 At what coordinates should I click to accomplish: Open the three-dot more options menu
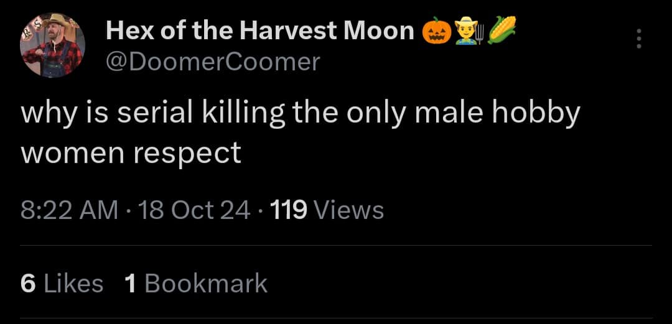tap(637, 39)
